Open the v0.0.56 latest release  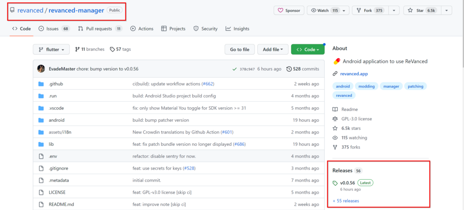348,183
